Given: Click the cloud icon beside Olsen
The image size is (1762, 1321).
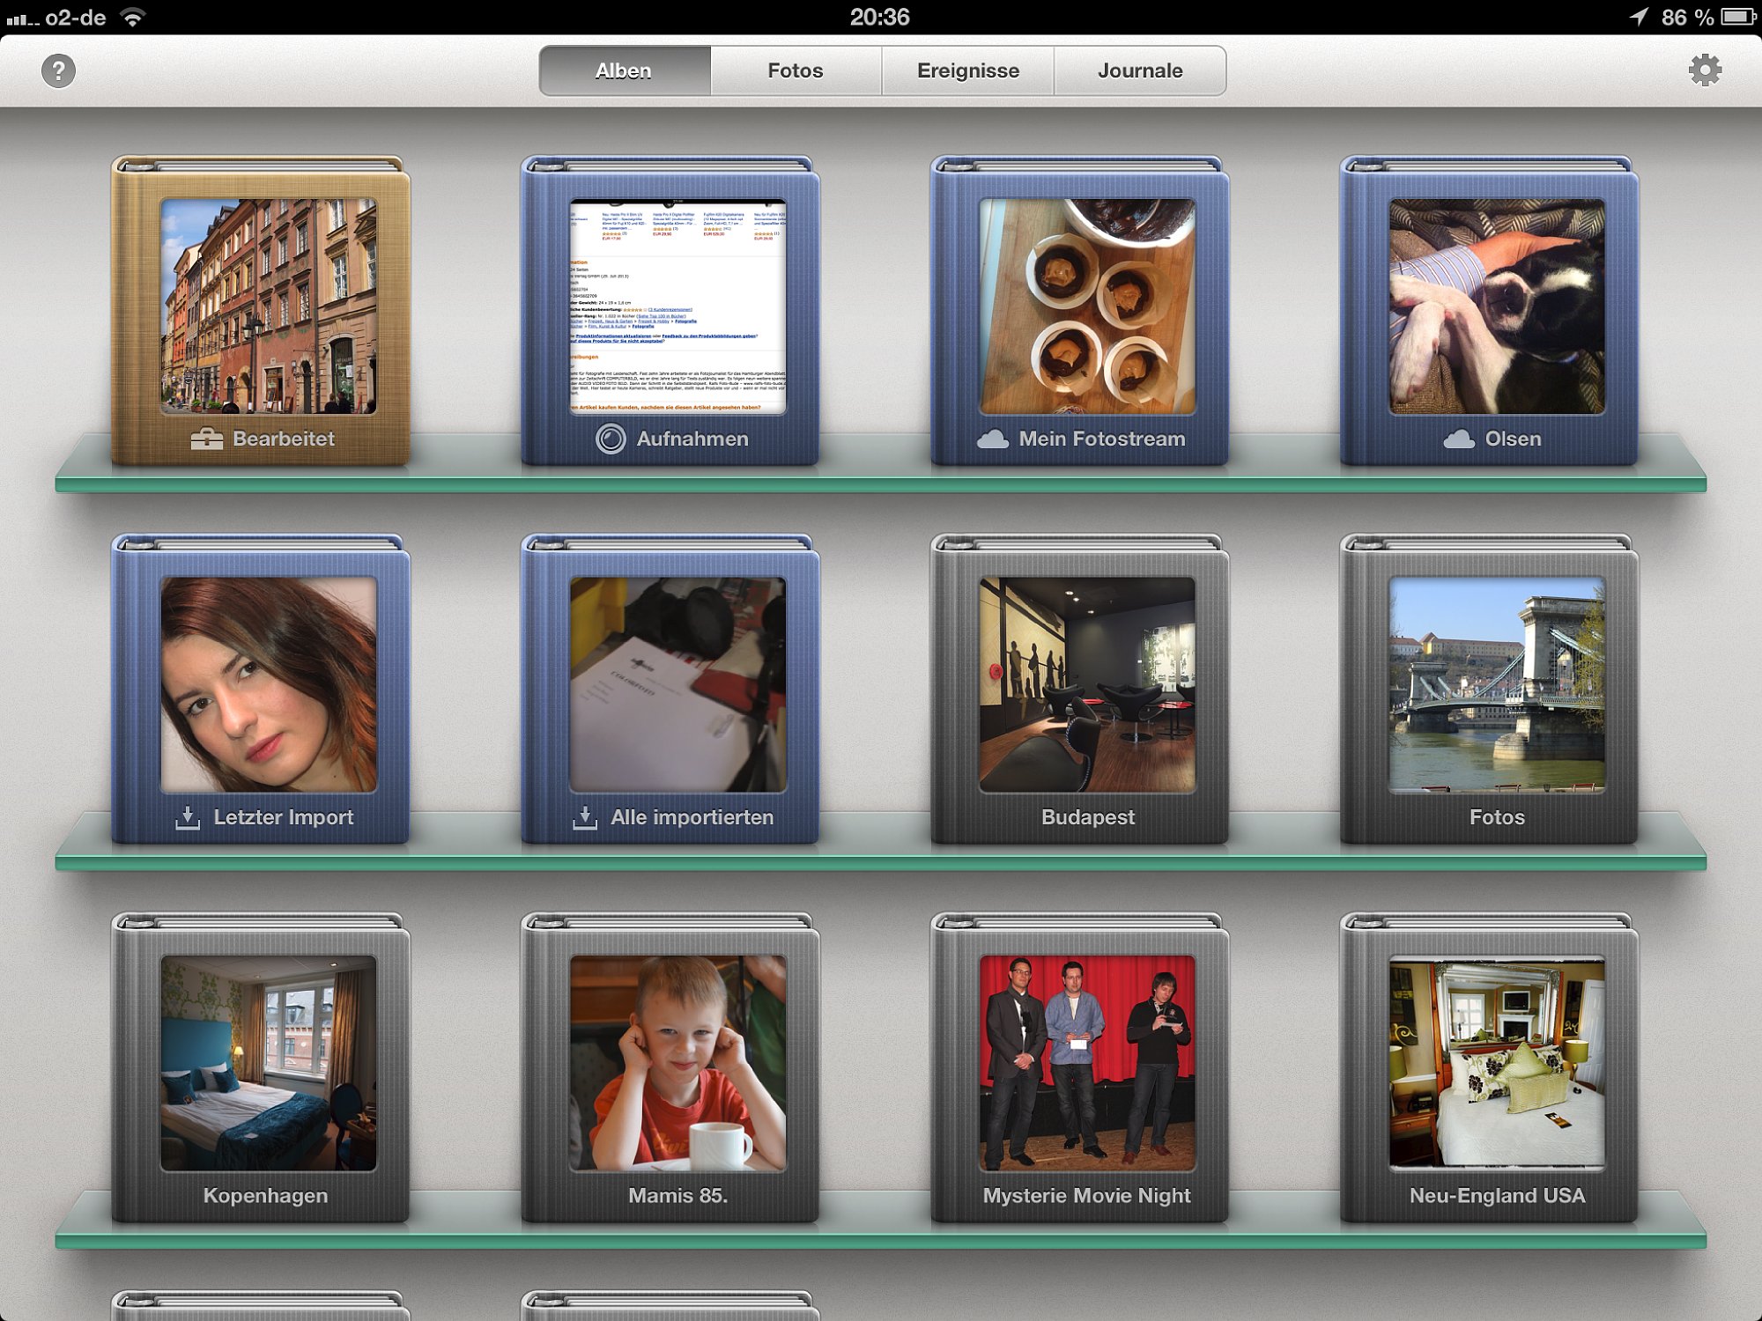Looking at the screenshot, I should coord(1459,439).
